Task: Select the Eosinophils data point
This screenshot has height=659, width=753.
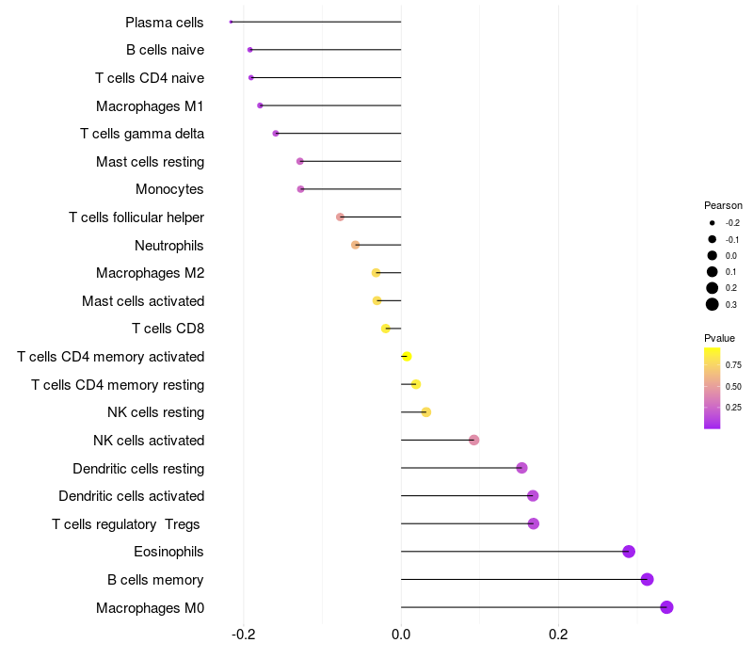Action: tap(629, 552)
